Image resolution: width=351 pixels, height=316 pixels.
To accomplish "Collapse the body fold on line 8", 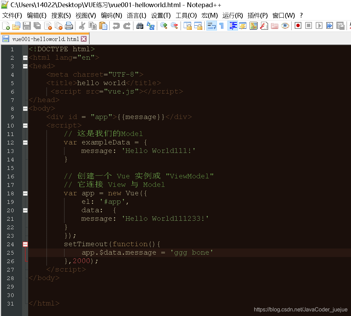I will (25, 109).
